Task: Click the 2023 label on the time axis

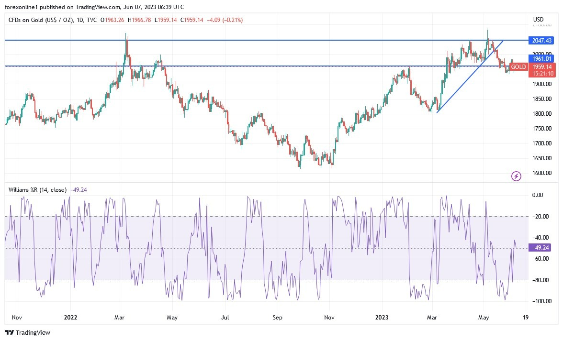Action: pyautogui.click(x=382, y=318)
